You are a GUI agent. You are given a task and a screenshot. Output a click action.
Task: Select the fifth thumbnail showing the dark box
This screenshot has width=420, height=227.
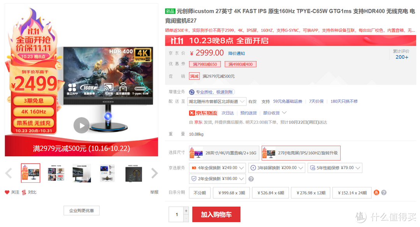[x=133, y=173]
